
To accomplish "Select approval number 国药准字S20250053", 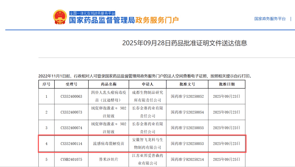I will [187, 144].
